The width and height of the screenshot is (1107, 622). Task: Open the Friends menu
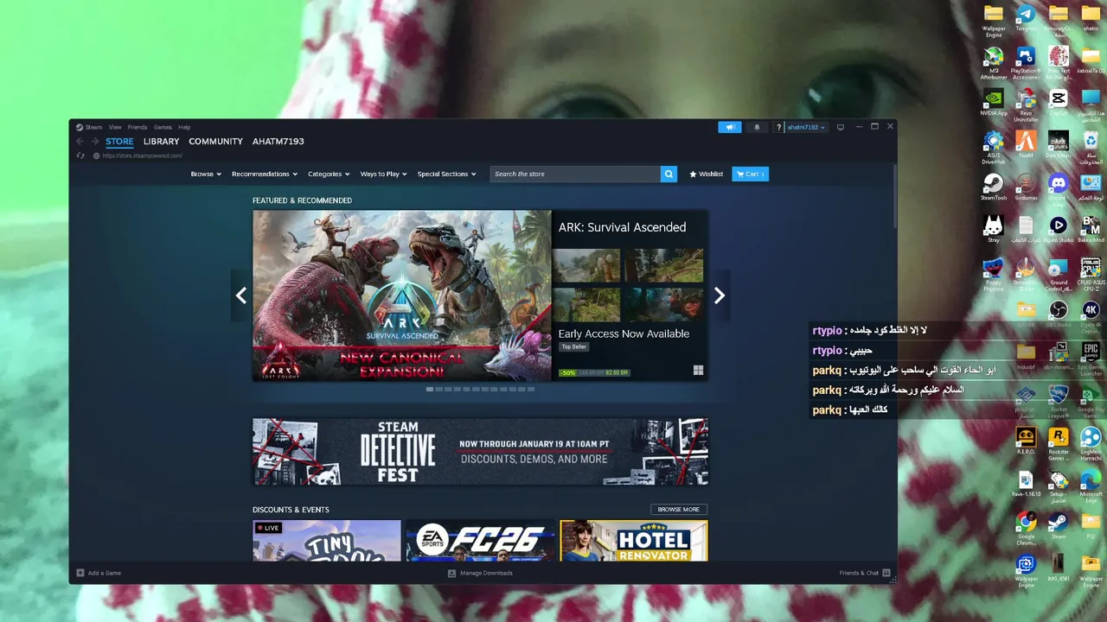click(138, 127)
